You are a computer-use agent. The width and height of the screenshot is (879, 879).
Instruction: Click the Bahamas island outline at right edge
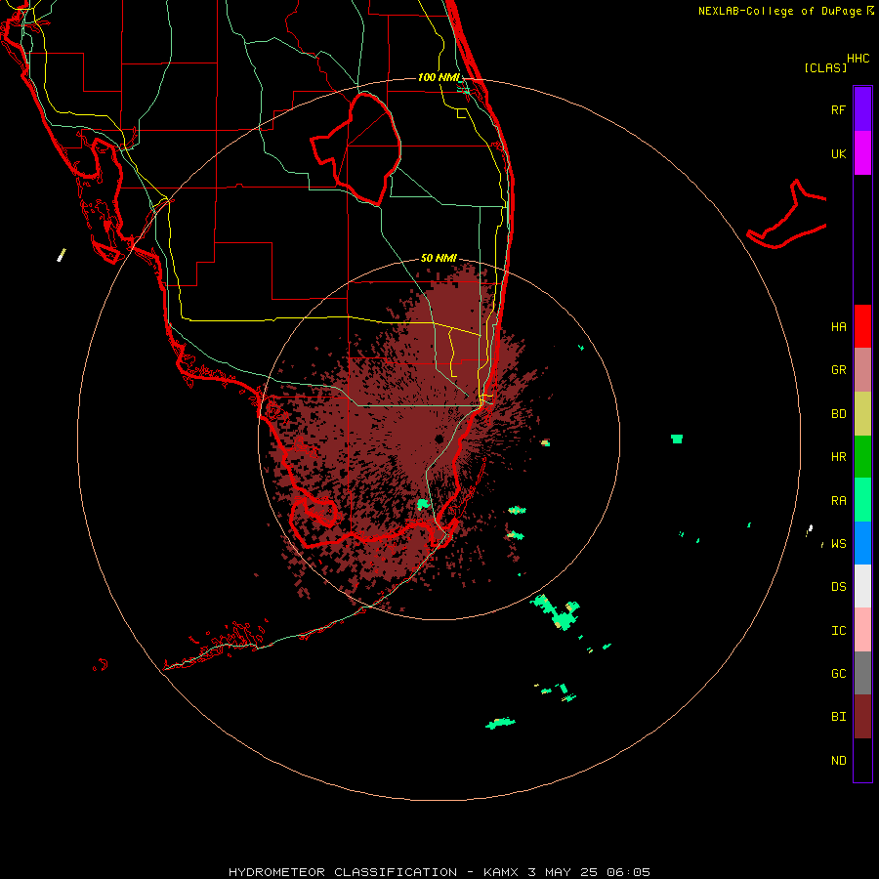(786, 215)
